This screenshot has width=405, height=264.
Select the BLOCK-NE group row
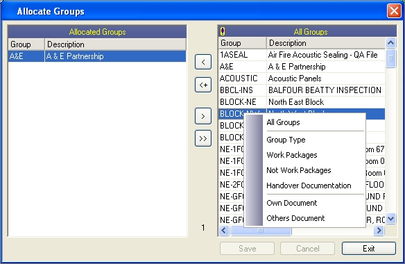[x=302, y=102]
